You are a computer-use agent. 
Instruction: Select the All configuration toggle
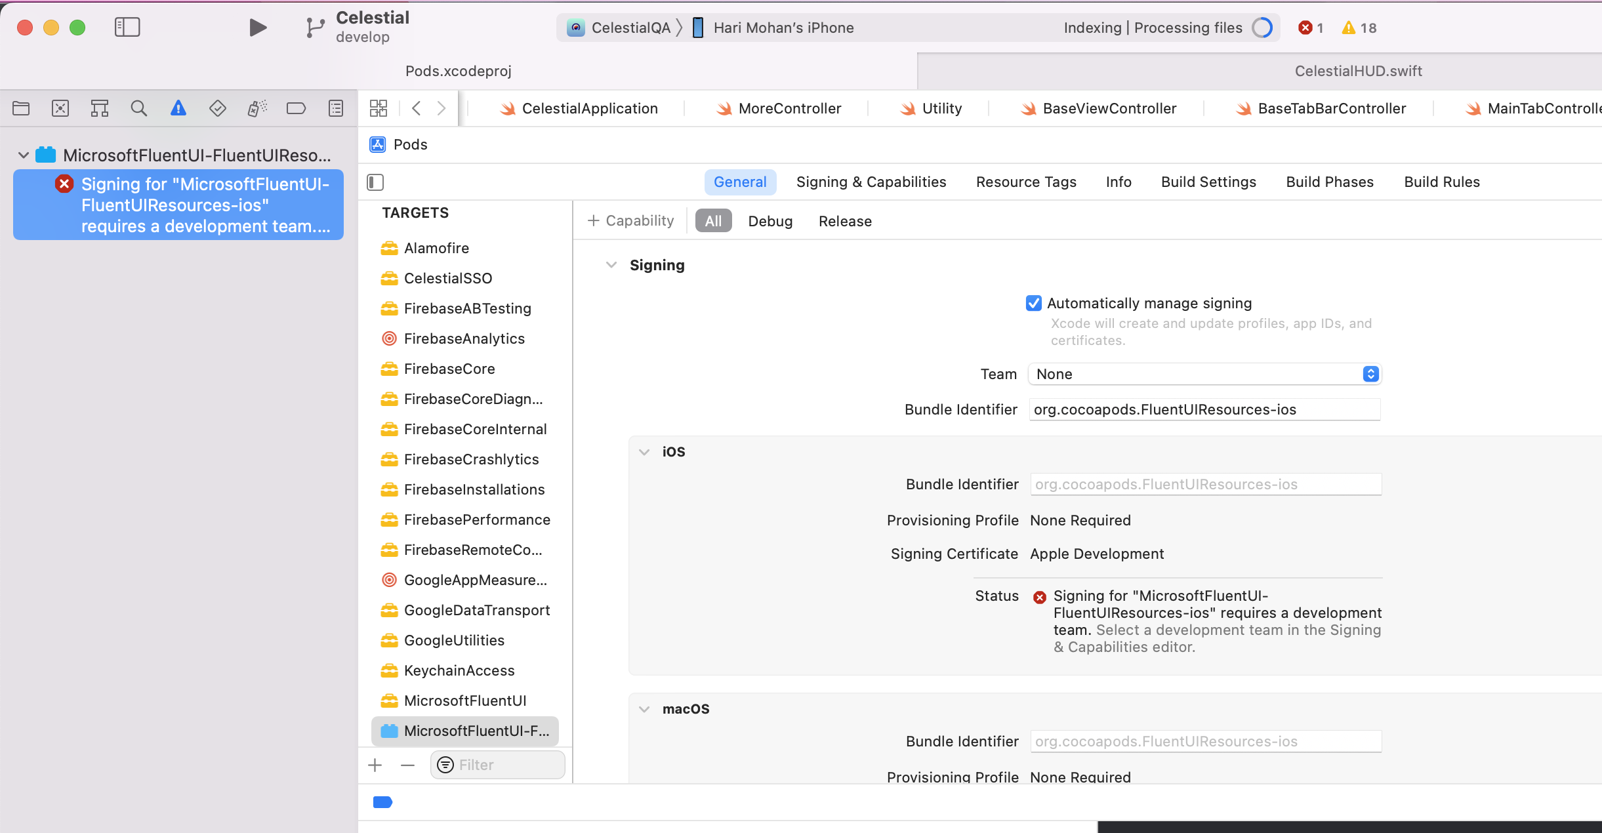(x=712, y=221)
